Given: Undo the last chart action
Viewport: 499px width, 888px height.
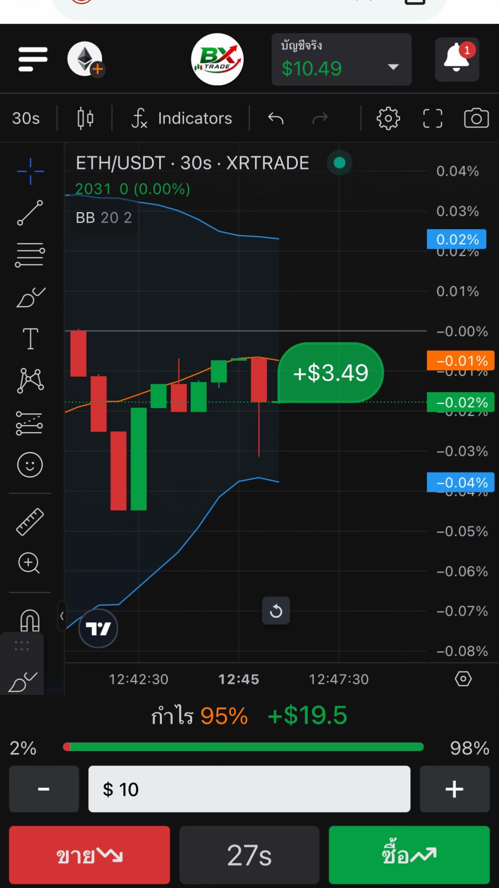Looking at the screenshot, I should click(276, 118).
